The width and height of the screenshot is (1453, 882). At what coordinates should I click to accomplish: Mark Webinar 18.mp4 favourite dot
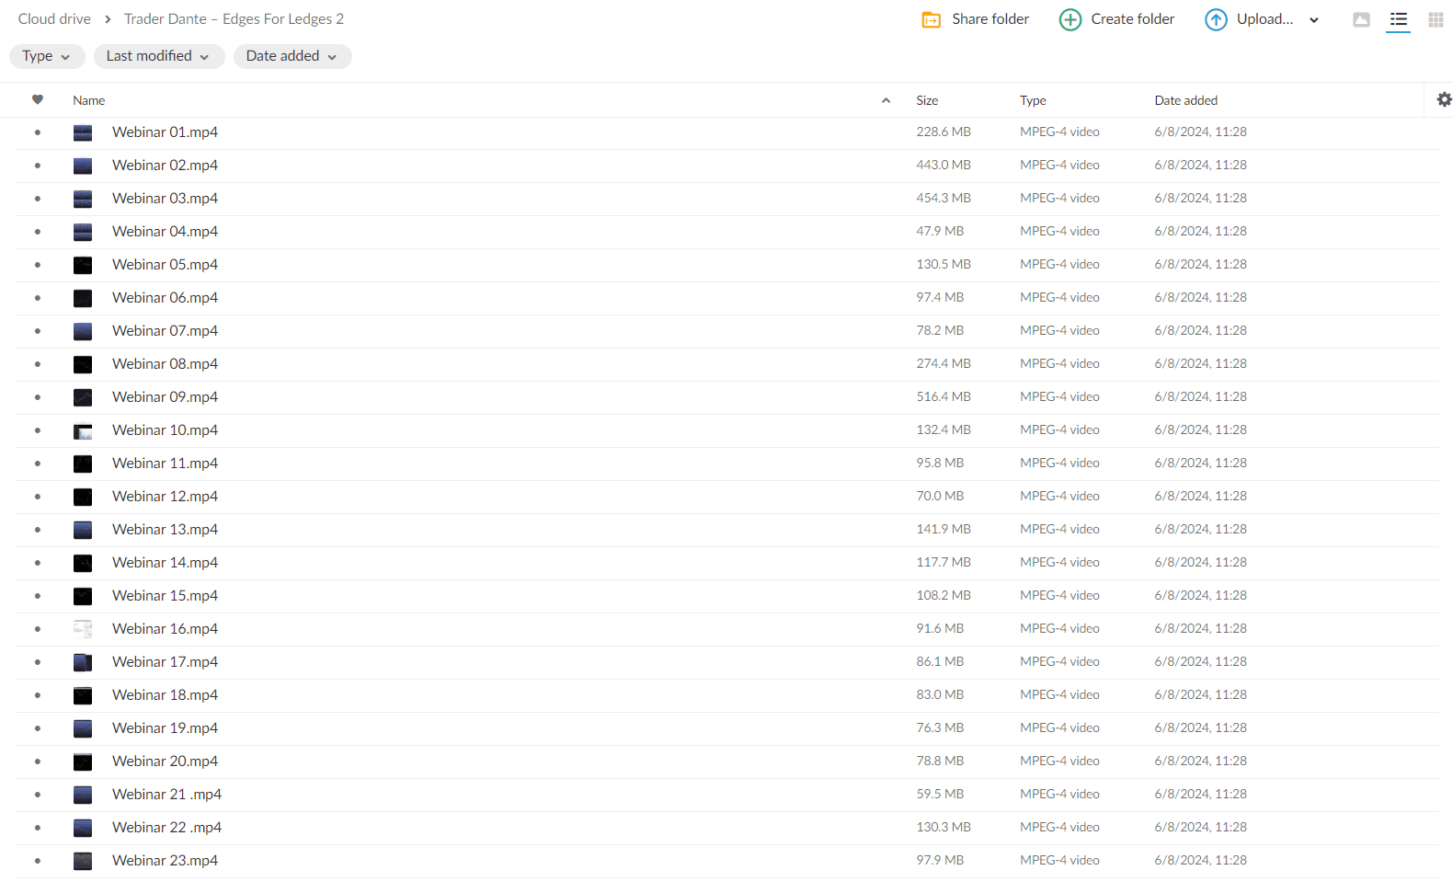(38, 695)
